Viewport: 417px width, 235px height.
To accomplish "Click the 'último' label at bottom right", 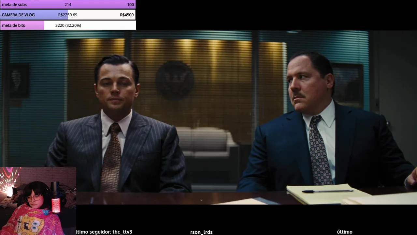I will coord(345,232).
